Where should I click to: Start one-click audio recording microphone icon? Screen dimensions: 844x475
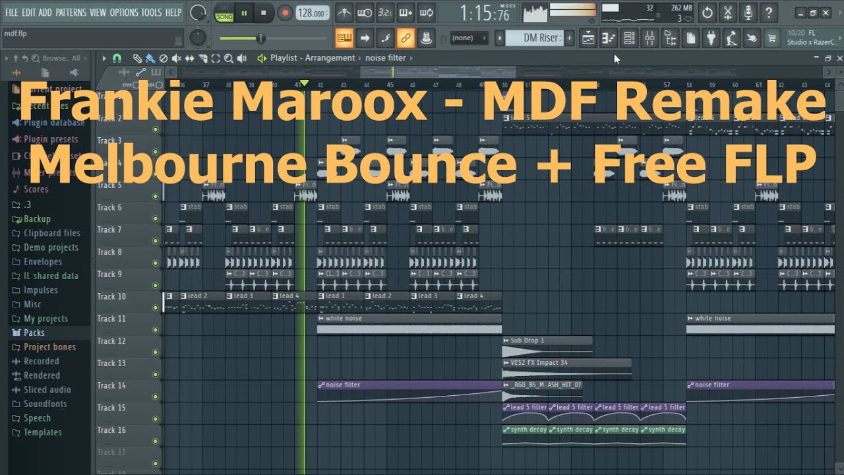pyautogui.click(x=748, y=13)
